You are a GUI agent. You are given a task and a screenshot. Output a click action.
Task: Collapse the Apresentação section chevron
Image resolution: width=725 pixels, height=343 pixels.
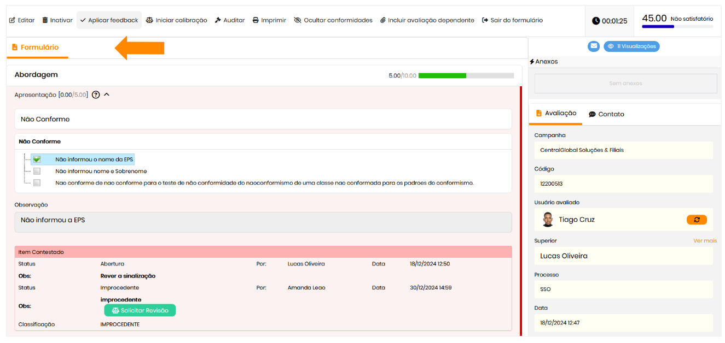[107, 94]
